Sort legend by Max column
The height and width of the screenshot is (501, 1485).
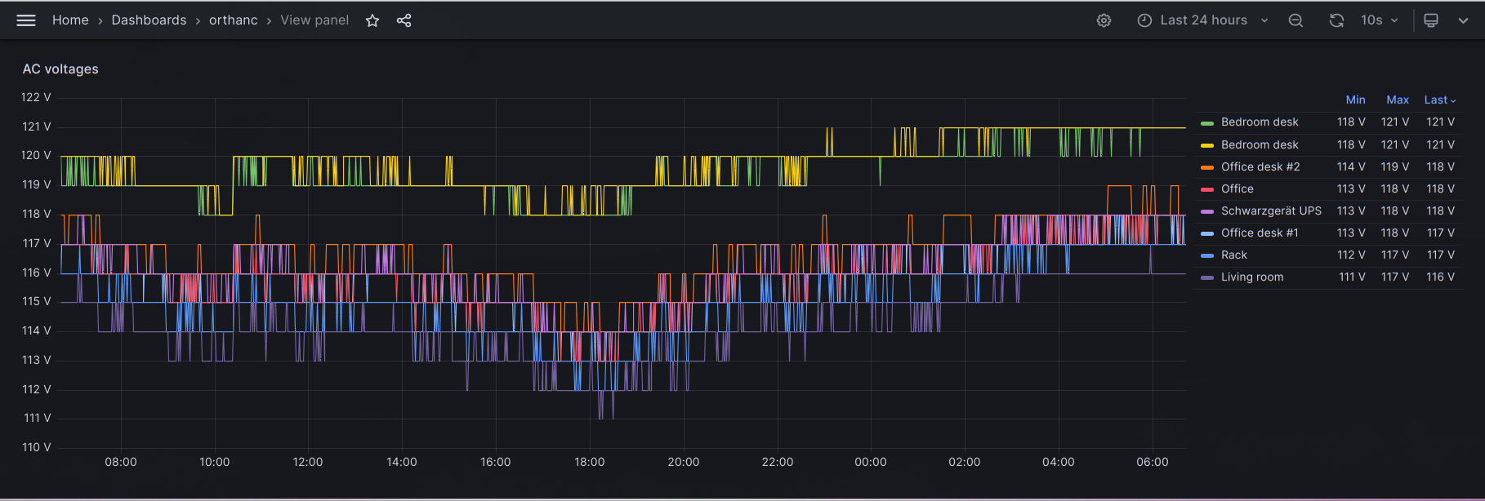click(1397, 100)
